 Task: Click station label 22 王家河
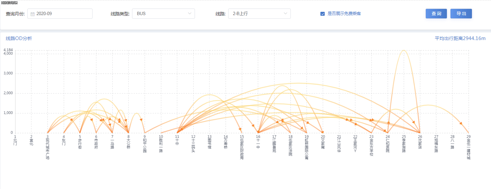click(x=355, y=144)
